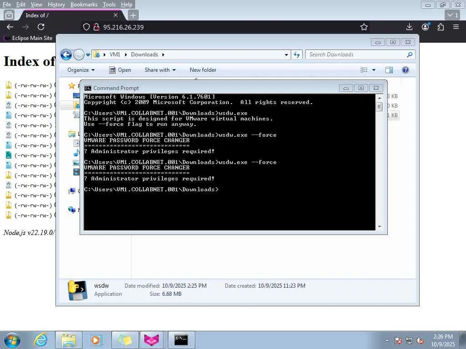Click the Open button in the Explorer toolbar

[x=120, y=70]
